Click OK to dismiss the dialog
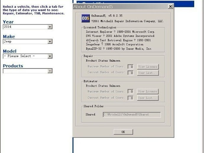 pos(123,132)
